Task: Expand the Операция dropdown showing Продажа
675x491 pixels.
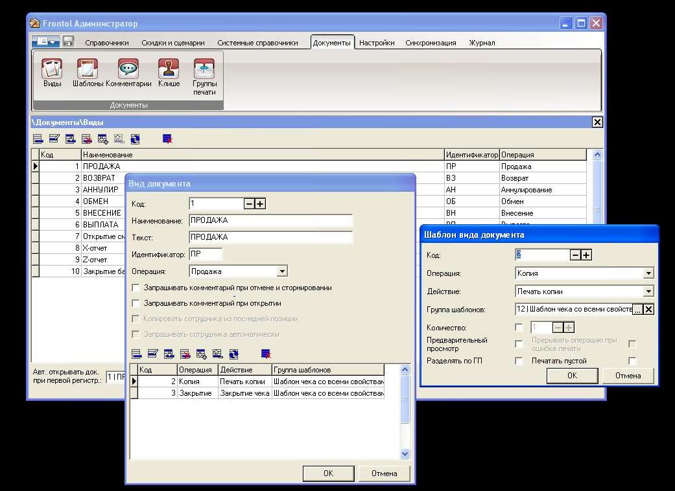Action: (281, 272)
